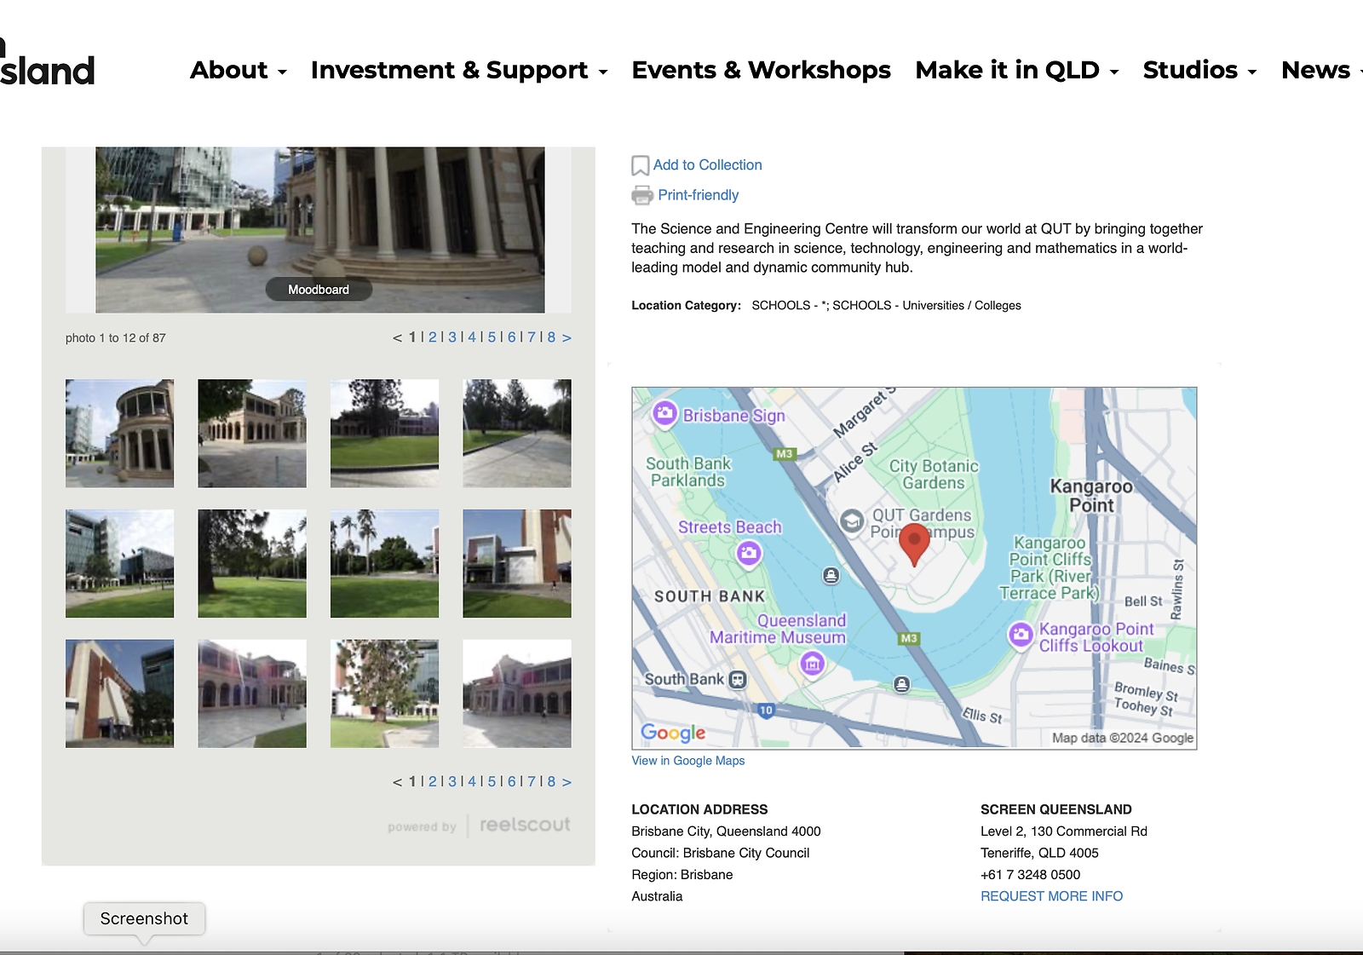The width and height of the screenshot is (1363, 955).
Task: Click the South Bank train station icon
Action: coord(738,680)
